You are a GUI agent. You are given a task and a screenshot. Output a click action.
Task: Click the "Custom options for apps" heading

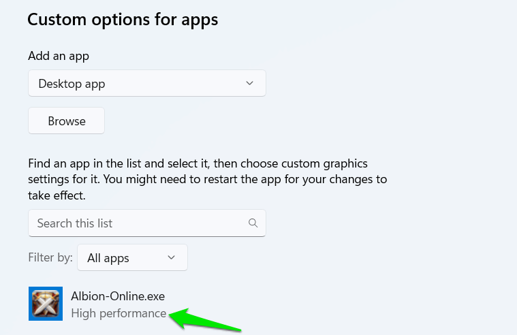(x=123, y=19)
